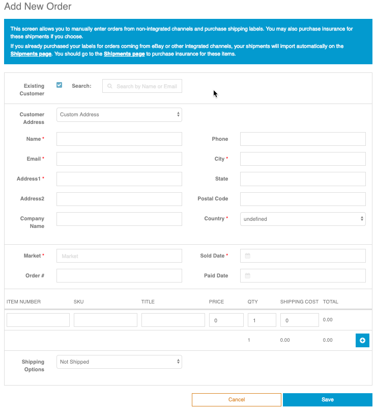Image resolution: width=375 pixels, height=409 pixels.
Task: Follow the first Shipments page link
Action: pos(31,54)
